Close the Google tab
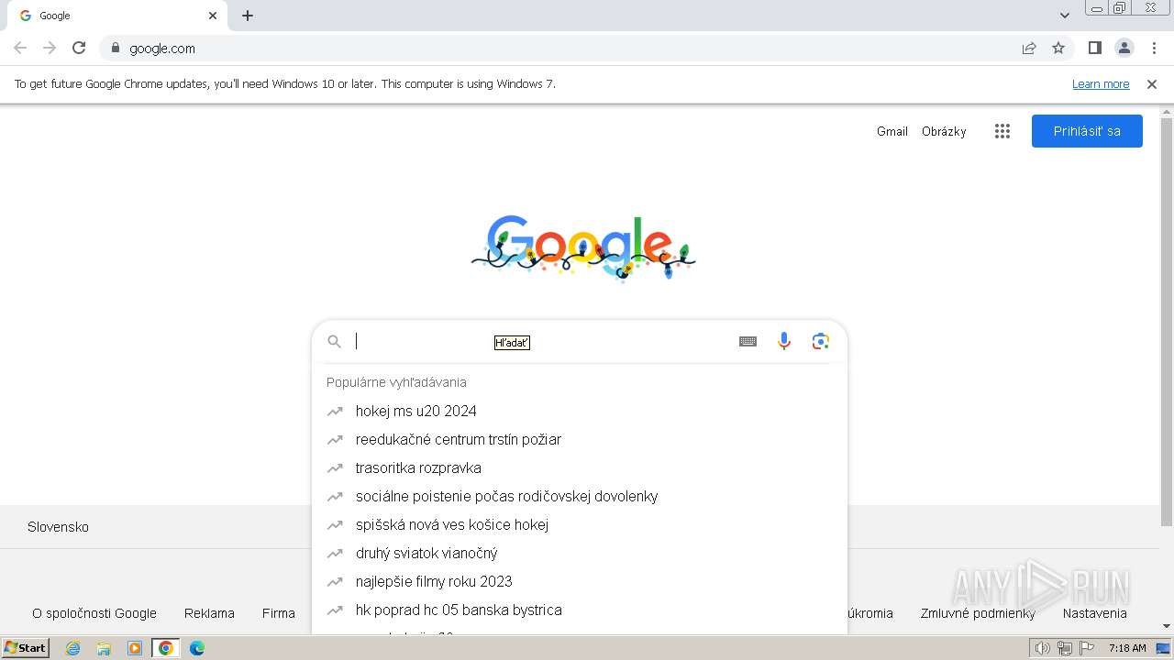Image resolution: width=1174 pixels, height=660 pixels. [x=213, y=16]
